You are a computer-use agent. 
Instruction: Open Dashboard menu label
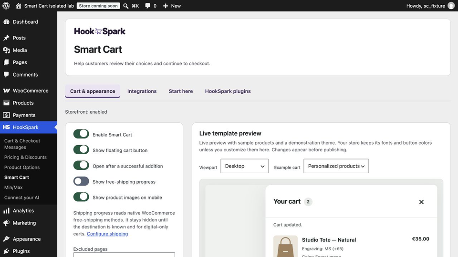[x=25, y=22]
